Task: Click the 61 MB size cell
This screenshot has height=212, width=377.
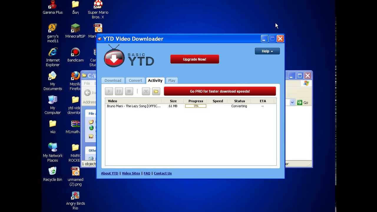Action: click(173, 106)
